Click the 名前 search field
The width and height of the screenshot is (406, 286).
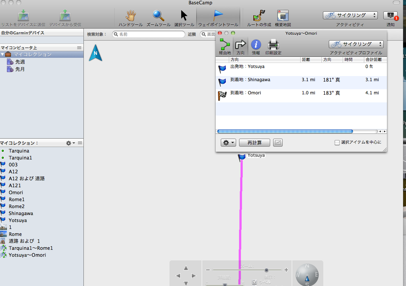point(149,34)
